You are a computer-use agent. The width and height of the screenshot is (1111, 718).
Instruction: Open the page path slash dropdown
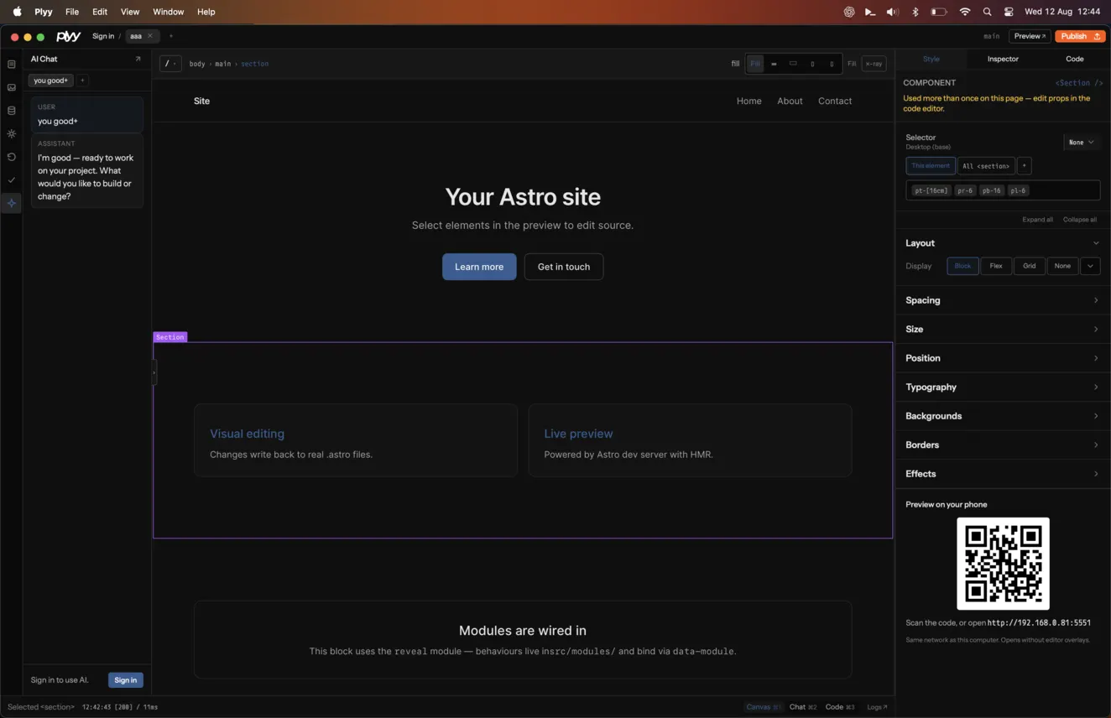170,64
